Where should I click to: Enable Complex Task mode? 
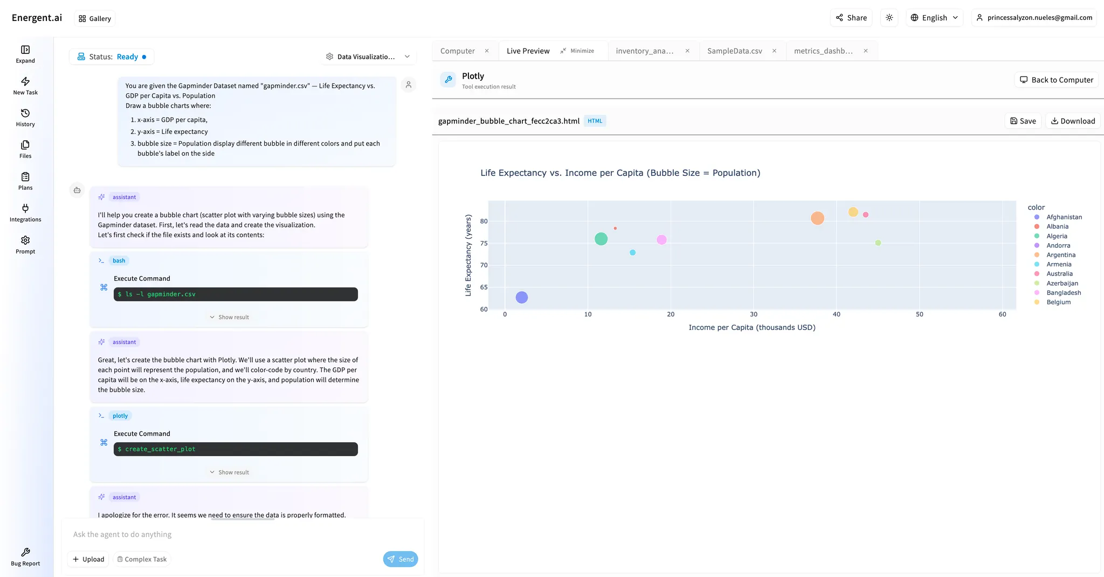[142, 559]
